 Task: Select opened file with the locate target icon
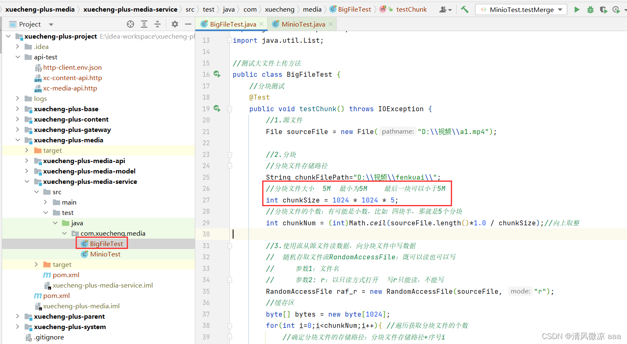130,24
